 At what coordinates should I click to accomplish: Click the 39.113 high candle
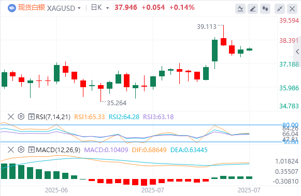pyautogui.click(x=223, y=36)
